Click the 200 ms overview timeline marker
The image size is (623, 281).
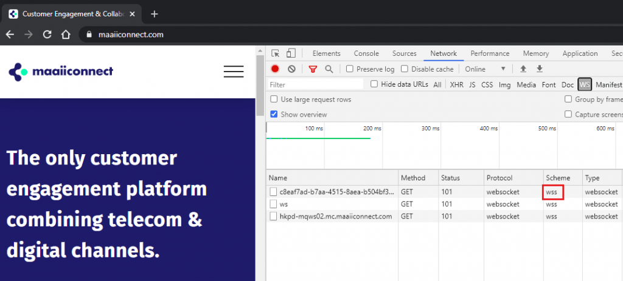(372, 129)
